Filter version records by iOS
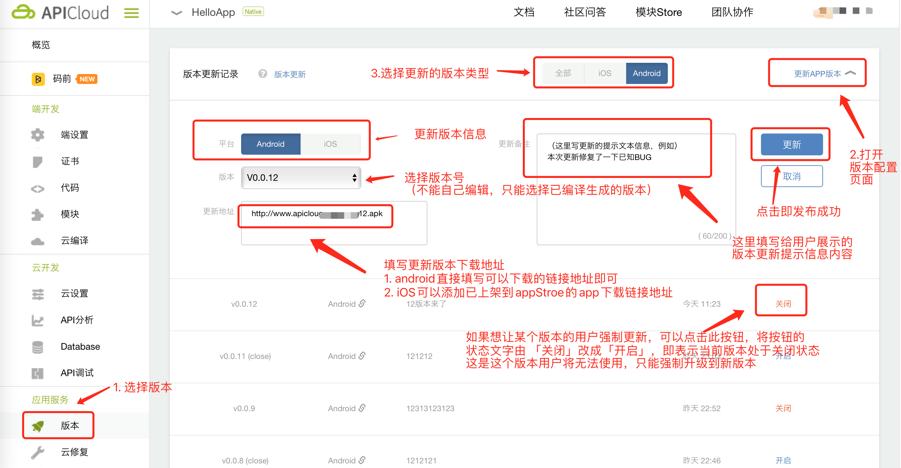 point(604,73)
